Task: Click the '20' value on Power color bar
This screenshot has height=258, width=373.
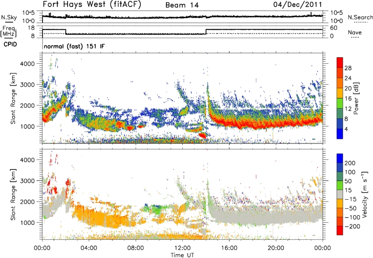Action: tap(348, 88)
